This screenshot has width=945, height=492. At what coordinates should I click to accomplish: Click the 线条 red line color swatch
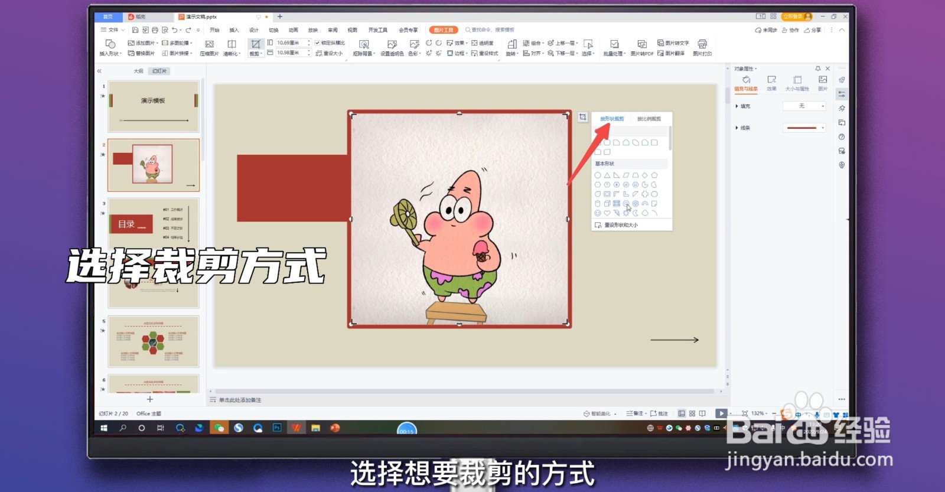tap(801, 128)
